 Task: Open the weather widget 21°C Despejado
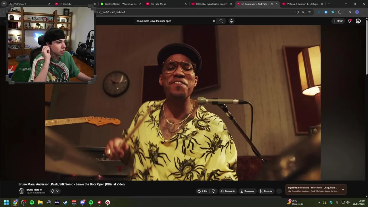(x=295, y=202)
